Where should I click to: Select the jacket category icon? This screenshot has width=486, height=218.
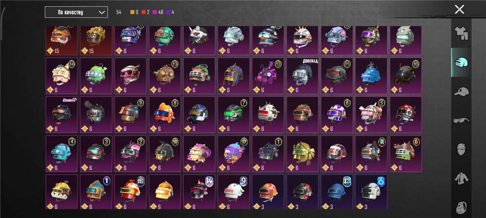tap(461, 179)
